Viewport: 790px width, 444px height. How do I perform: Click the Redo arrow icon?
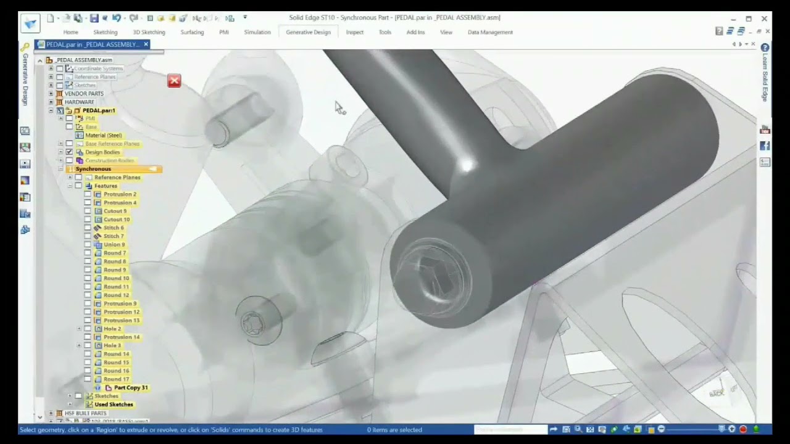[133, 18]
